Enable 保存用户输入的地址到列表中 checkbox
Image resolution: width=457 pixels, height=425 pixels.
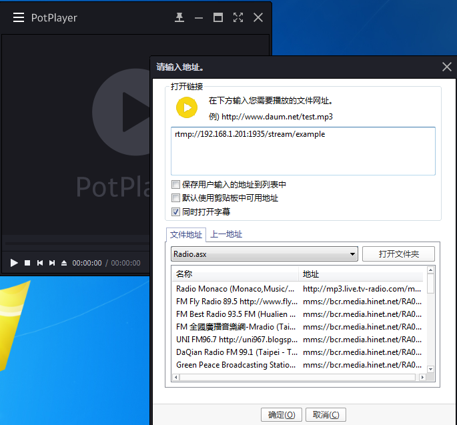[x=175, y=185]
